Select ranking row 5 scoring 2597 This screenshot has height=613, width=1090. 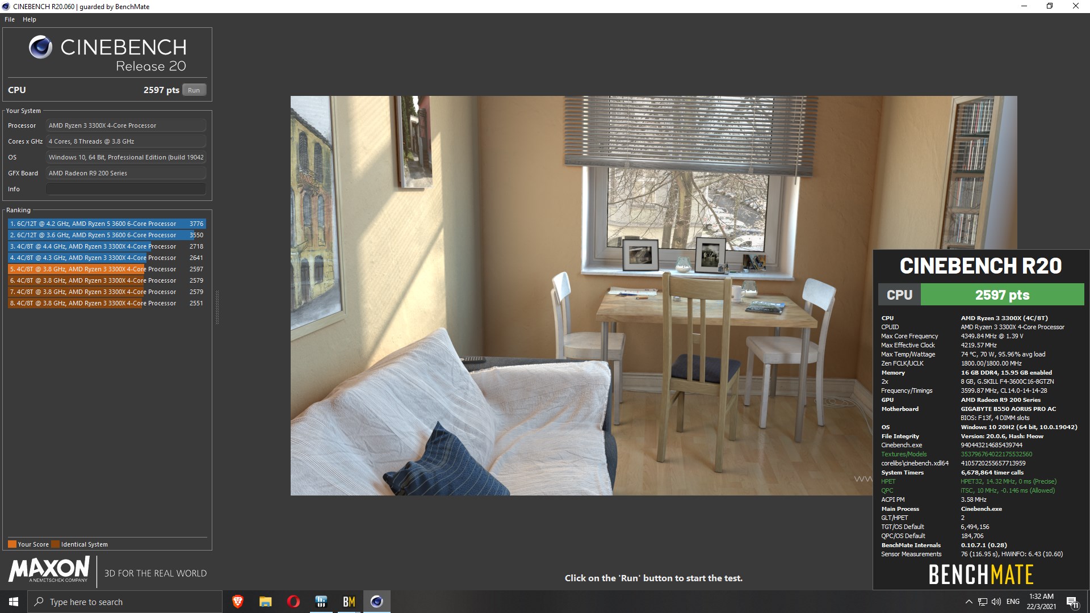(107, 269)
